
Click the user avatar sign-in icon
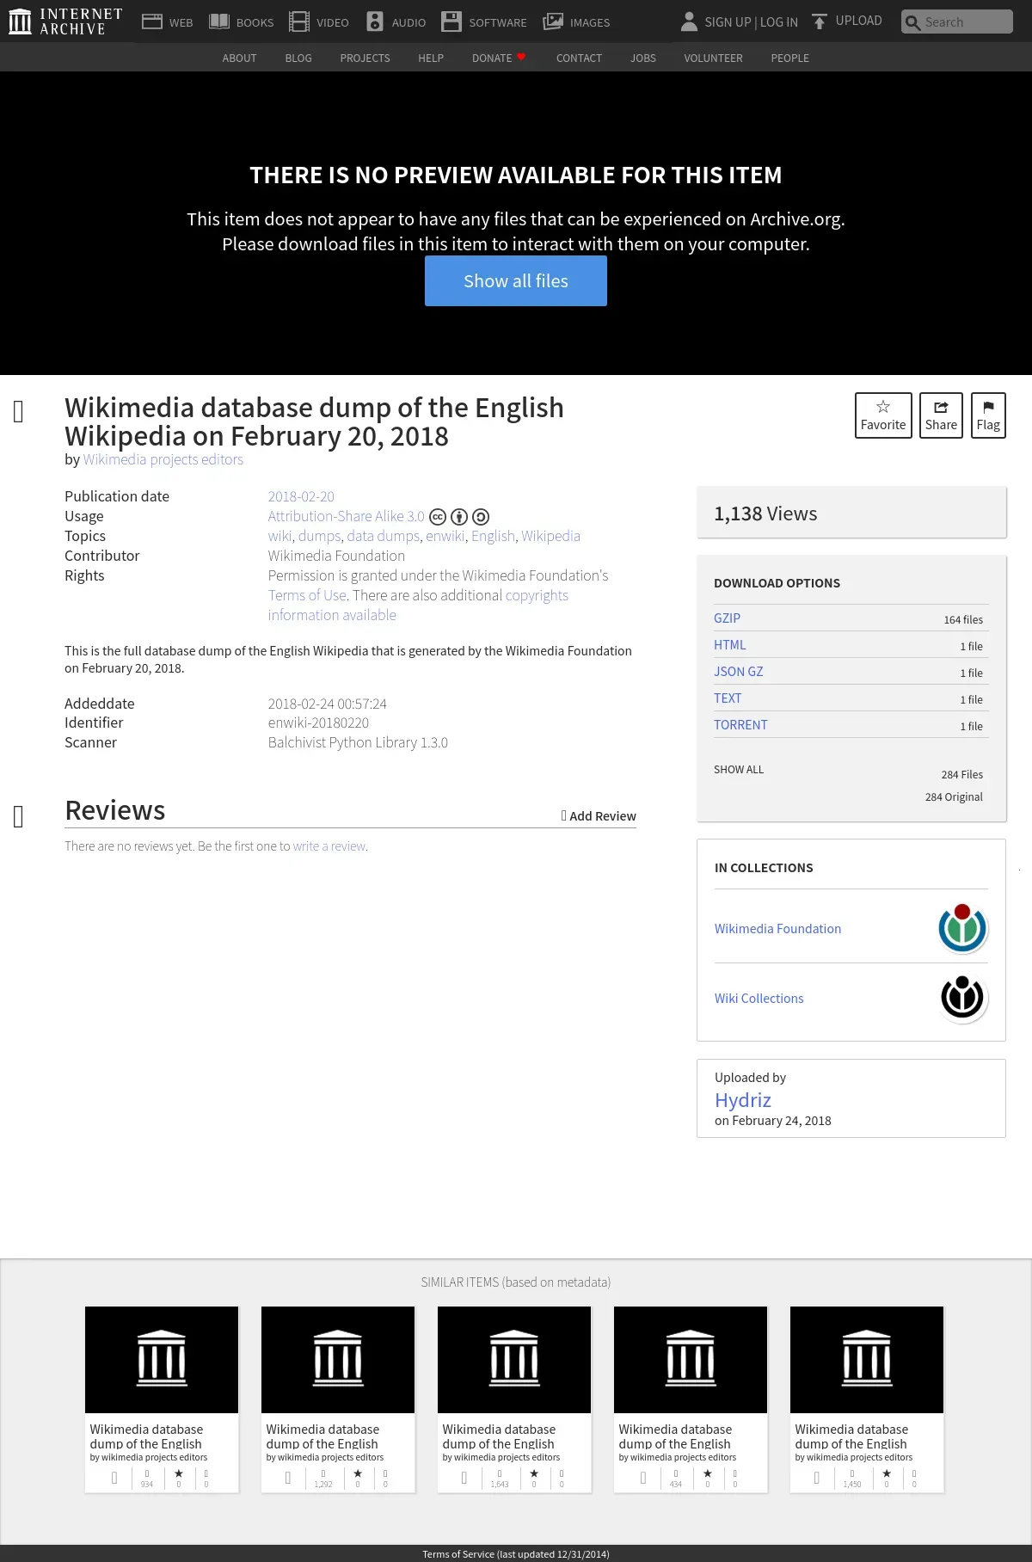(x=689, y=22)
